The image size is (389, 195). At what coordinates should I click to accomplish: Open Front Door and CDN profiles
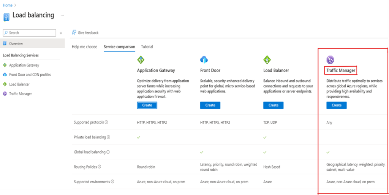pos(30,74)
